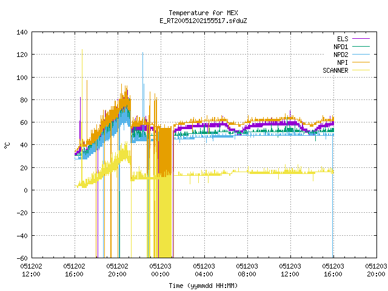This screenshot has height=291, width=388.
Task: Click the solid yellow SCANNER dropout block
Action: tap(166, 216)
